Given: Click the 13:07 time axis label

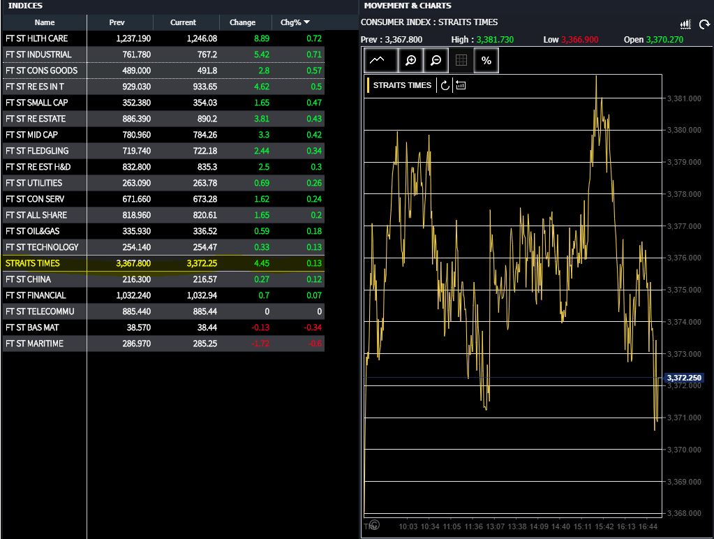Looking at the screenshot, I should pos(495,526).
